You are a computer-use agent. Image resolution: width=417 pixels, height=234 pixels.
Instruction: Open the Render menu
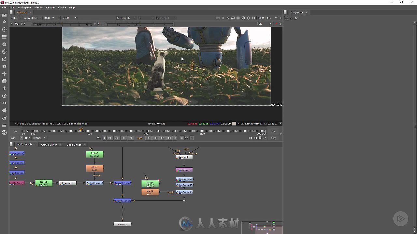click(x=50, y=7)
